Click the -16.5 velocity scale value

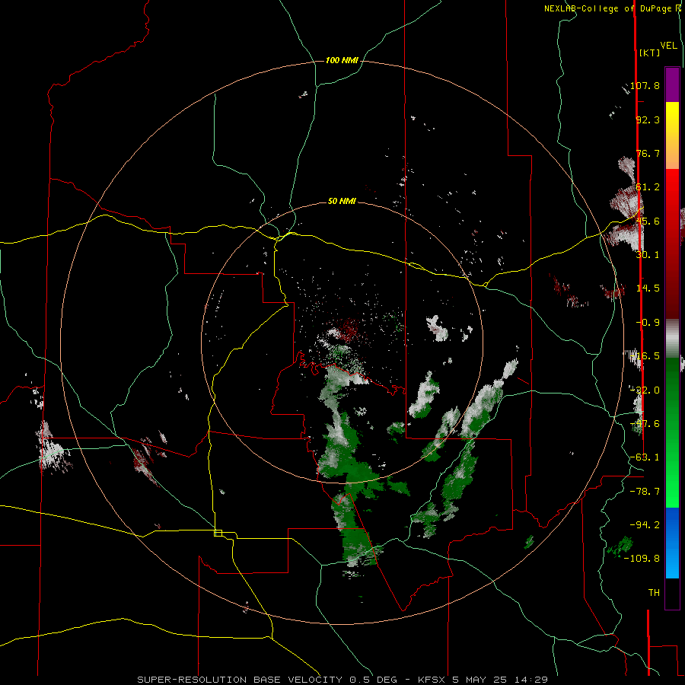tap(645, 356)
